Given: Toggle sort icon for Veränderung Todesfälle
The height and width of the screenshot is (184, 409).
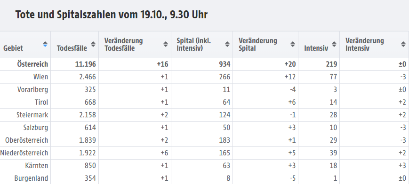Looking at the screenshot, I should (166, 44).
